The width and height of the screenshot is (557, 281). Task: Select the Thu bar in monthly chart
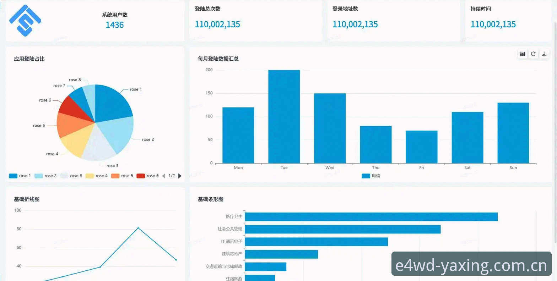point(376,144)
